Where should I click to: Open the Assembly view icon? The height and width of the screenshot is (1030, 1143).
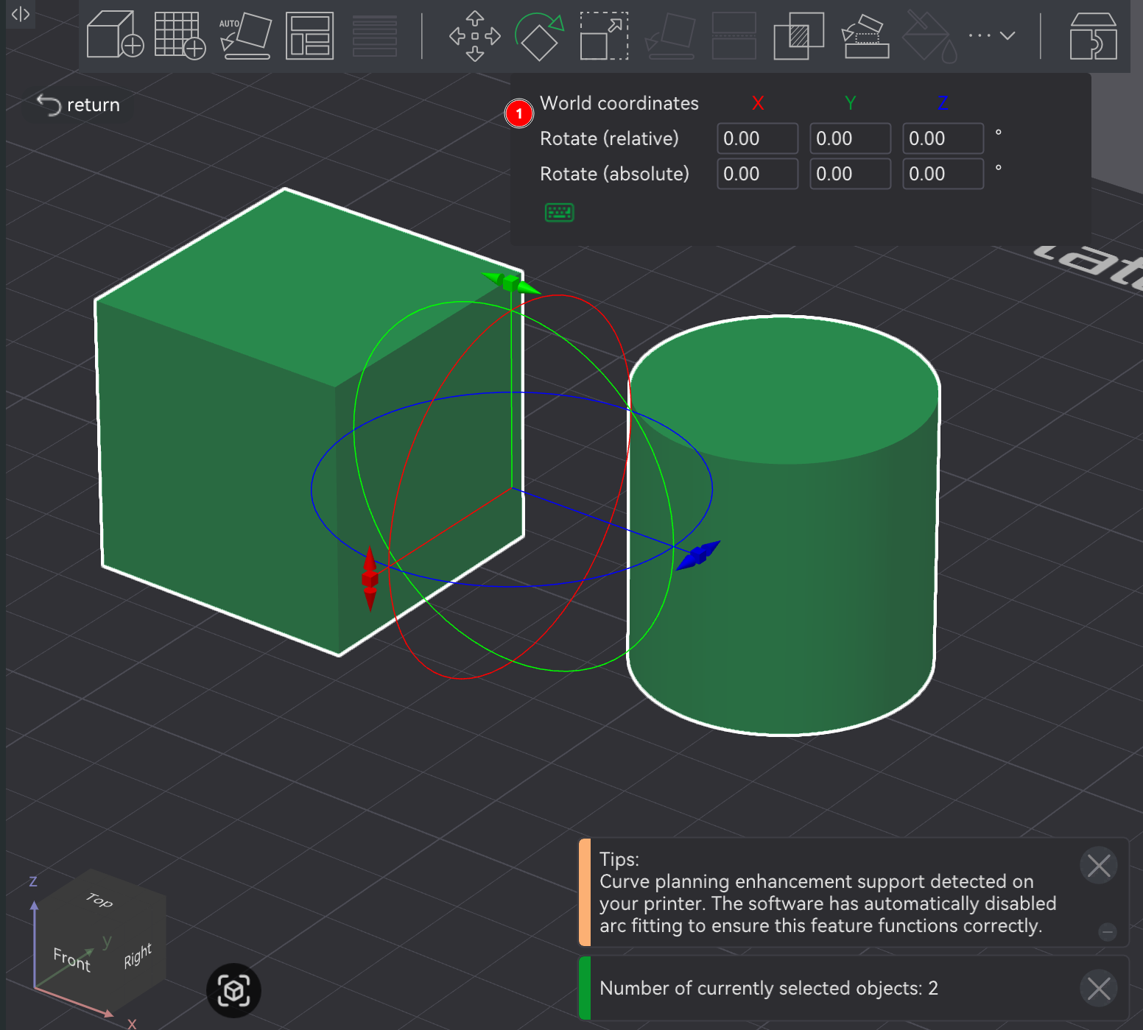[x=1093, y=35]
